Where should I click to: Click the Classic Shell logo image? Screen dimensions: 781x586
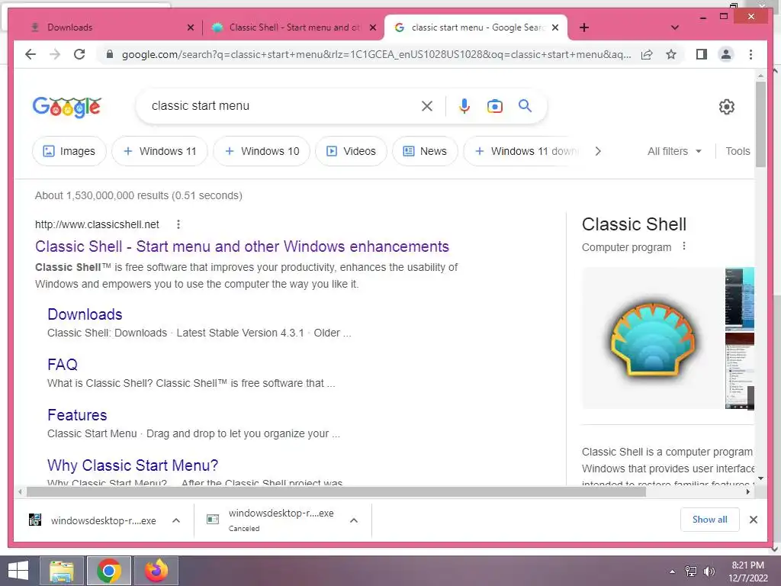653,338
